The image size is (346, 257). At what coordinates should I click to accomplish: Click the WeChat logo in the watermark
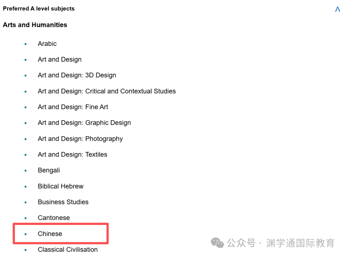[x=218, y=243]
